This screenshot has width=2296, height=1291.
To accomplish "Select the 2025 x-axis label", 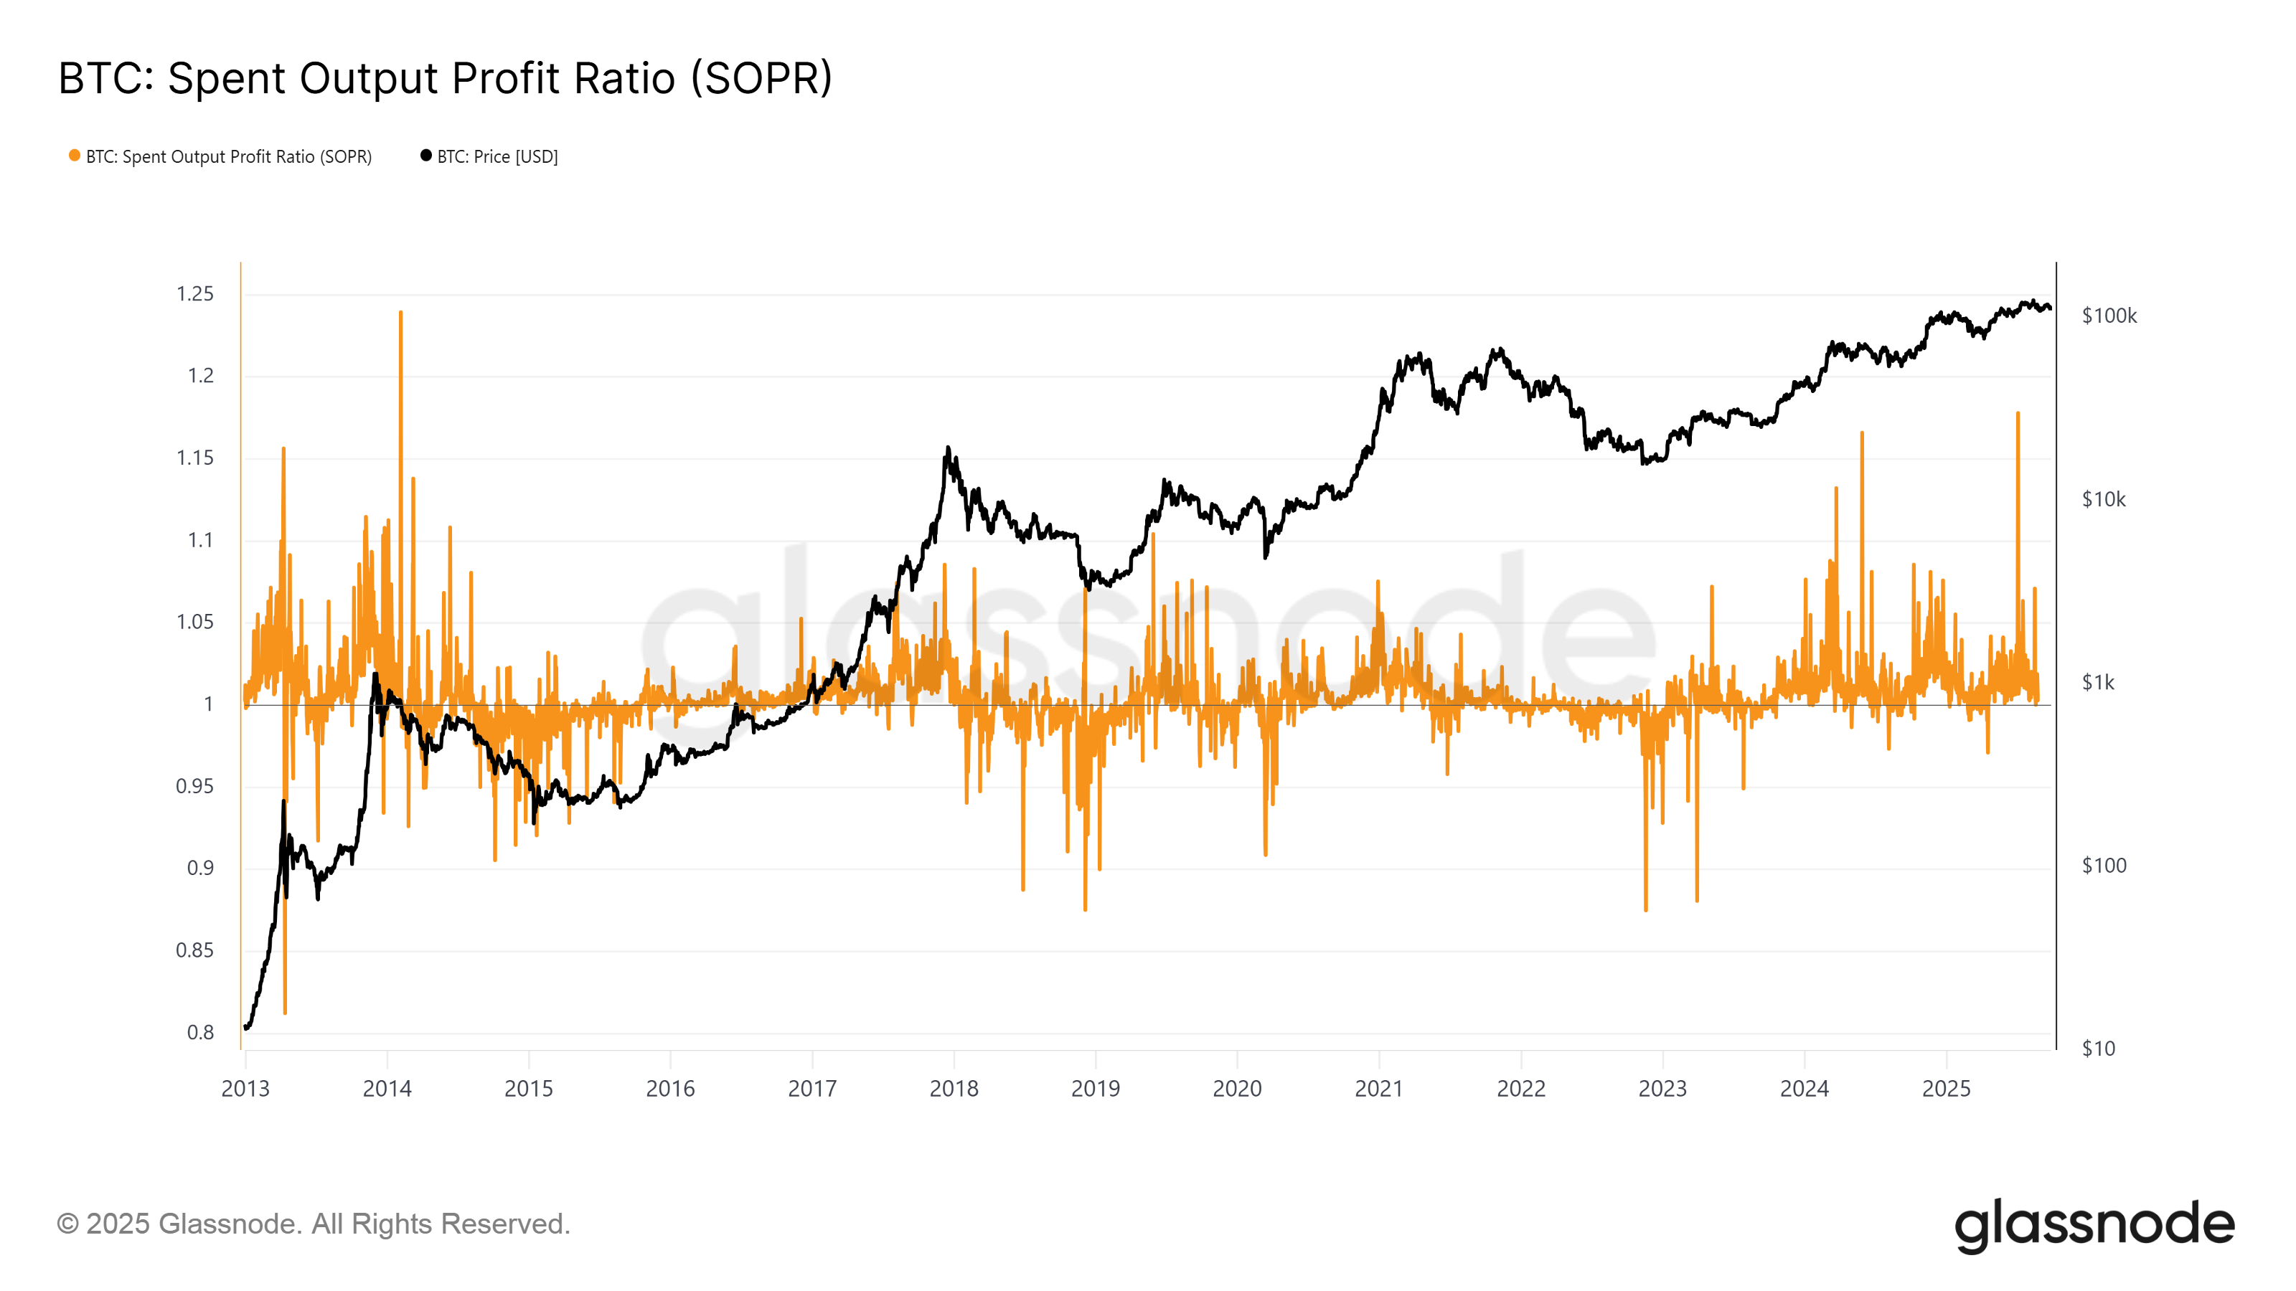I will (1946, 1088).
